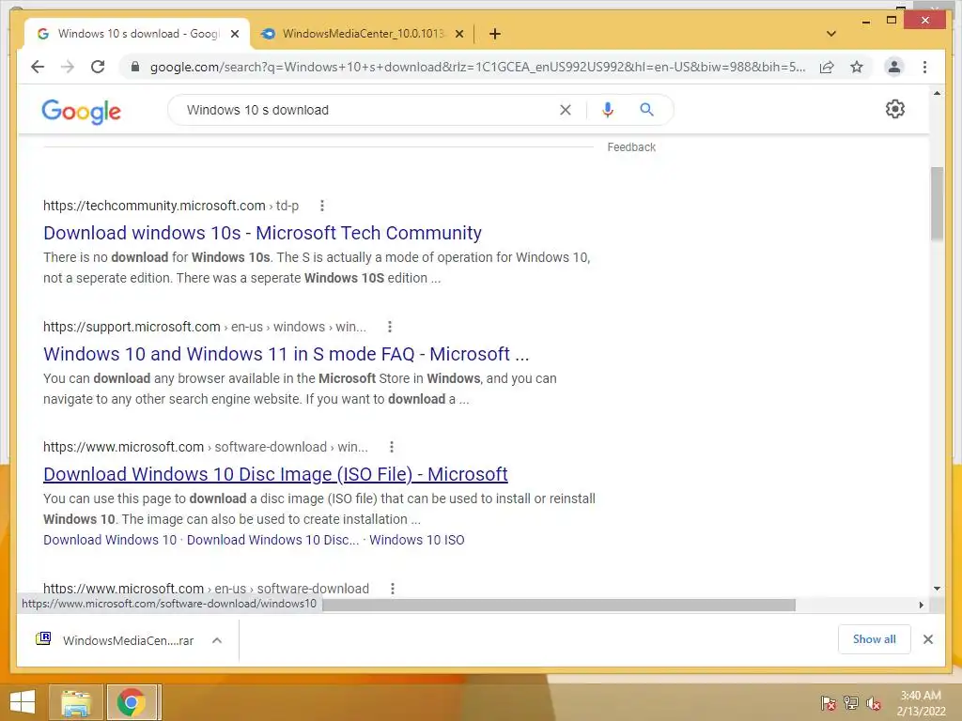Expand options for WindowsMediaCen....rar download
This screenshot has width=962, height=721.
(217, 640)
